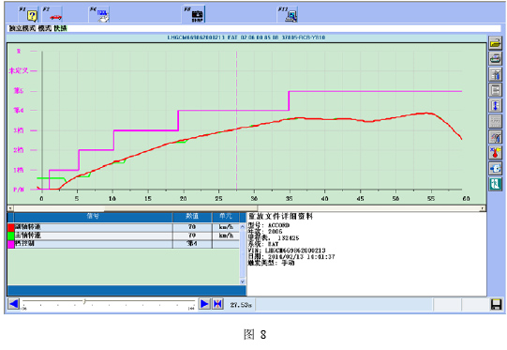
Task: Click the skip-to-end playback button
Action: (x=217, y=304)
